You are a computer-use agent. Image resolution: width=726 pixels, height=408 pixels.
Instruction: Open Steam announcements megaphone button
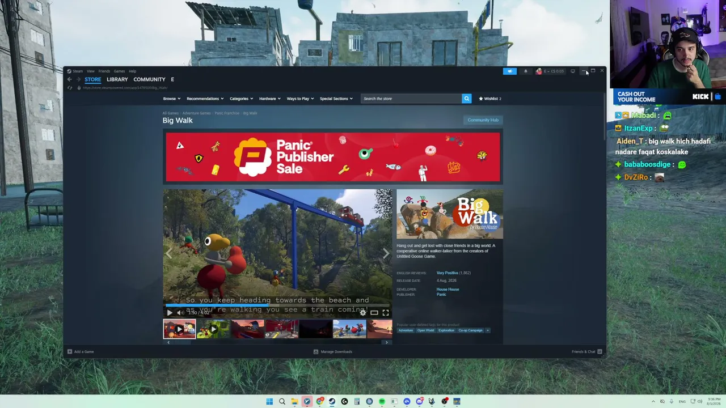[510, 71]
